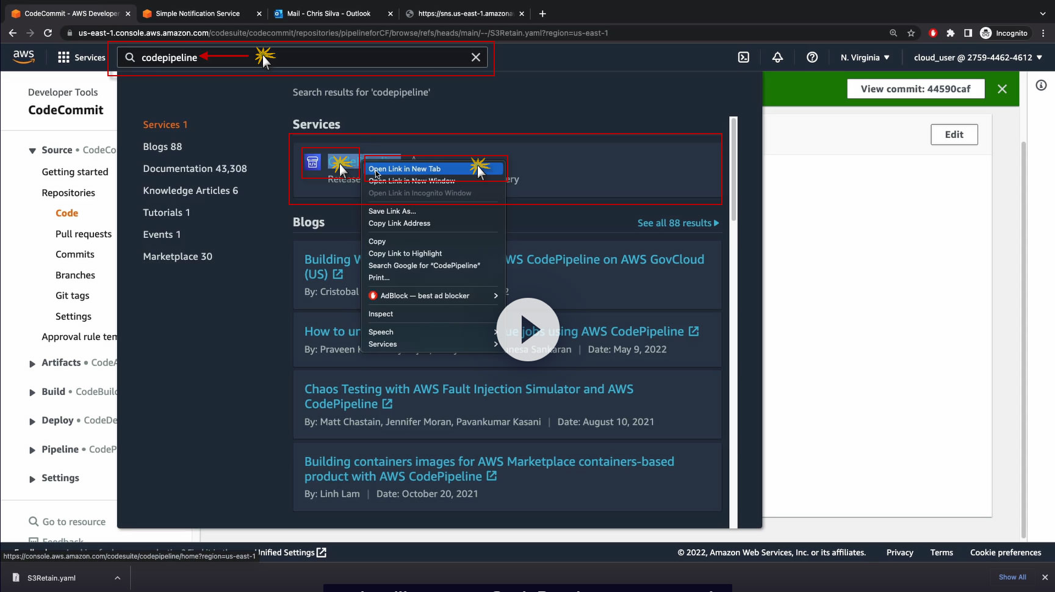This screenshot has height=592, width=1055.
Task: Open the site lock icon in address bar
Action: point(70,33)
